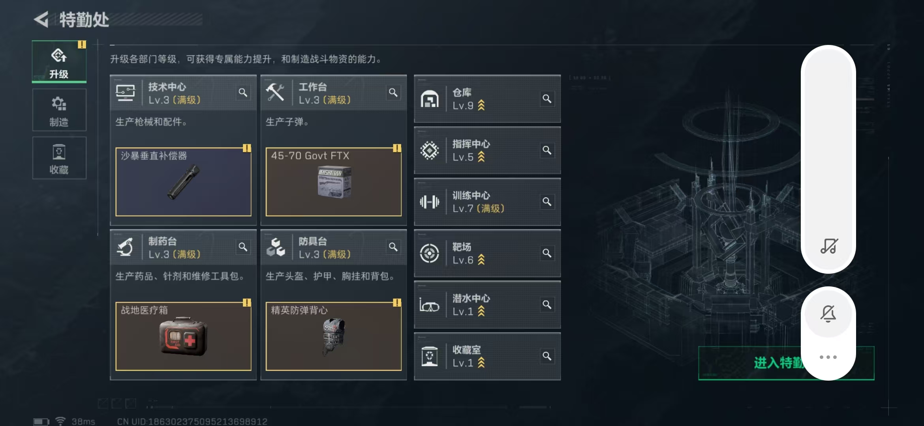Switch to the 制造 tab
Image resolution: width=924 pixels, height=426 pixels.
[59, 110]
